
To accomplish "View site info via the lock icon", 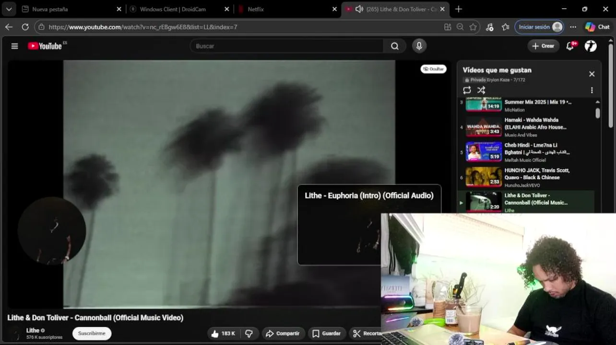I will click(x=41, y=27).
